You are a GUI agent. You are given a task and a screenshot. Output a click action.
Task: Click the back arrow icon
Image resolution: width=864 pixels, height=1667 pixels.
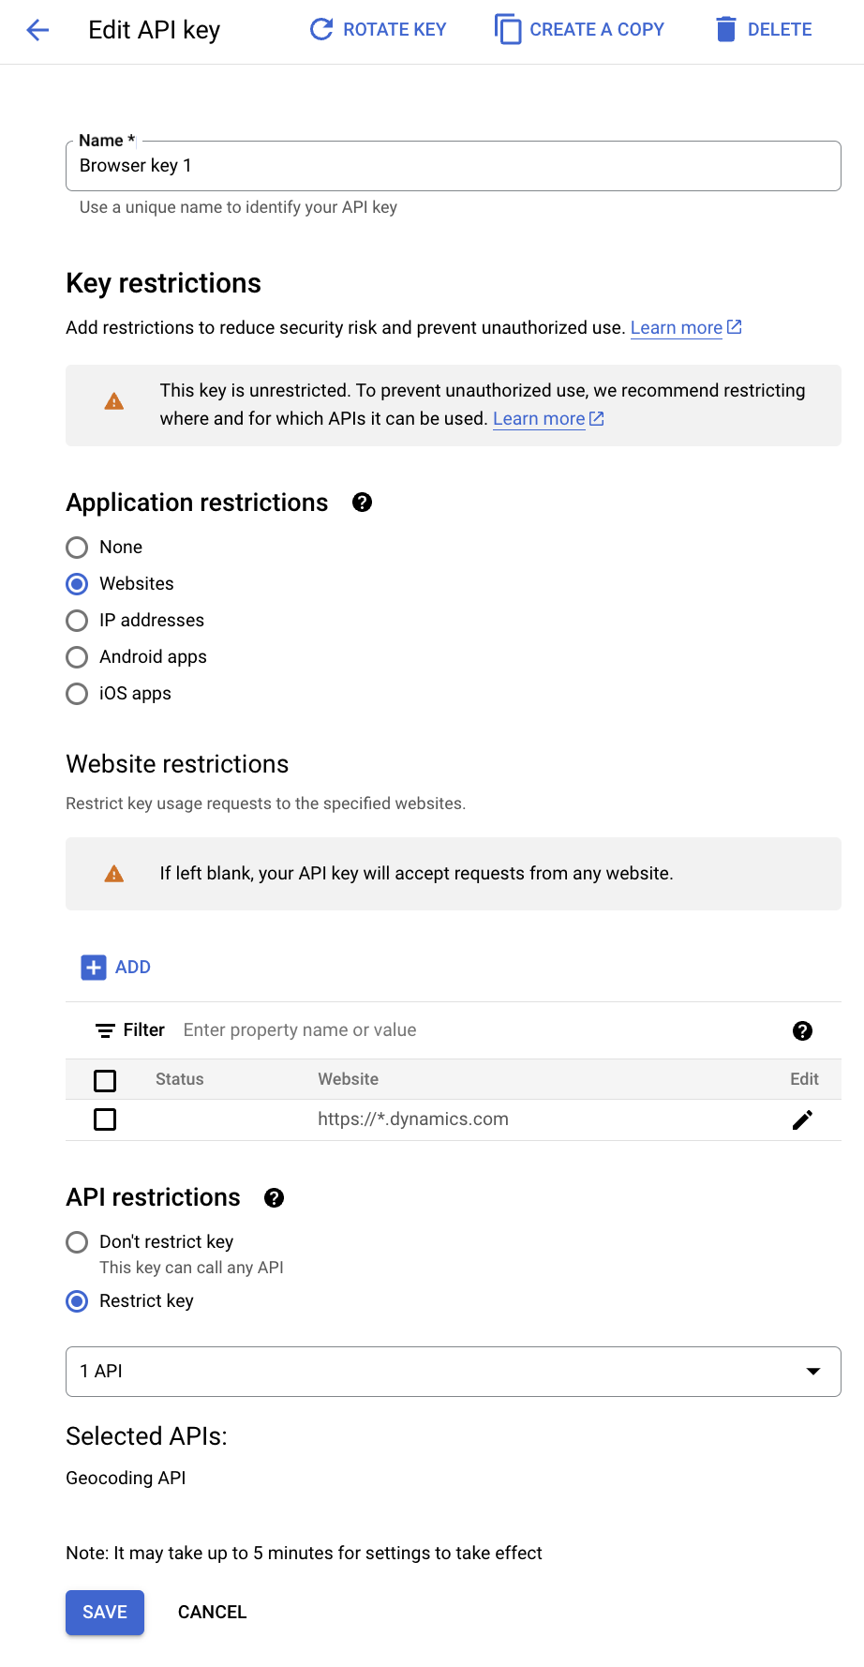(37, 30)
